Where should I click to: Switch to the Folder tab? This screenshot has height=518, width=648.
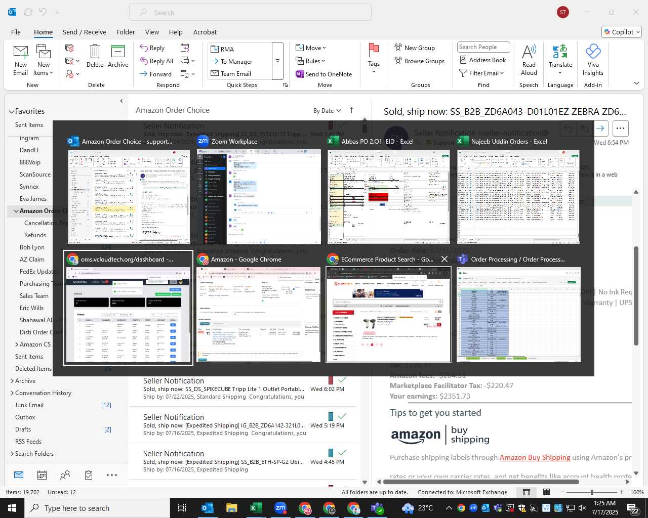[x=126, y=32]
